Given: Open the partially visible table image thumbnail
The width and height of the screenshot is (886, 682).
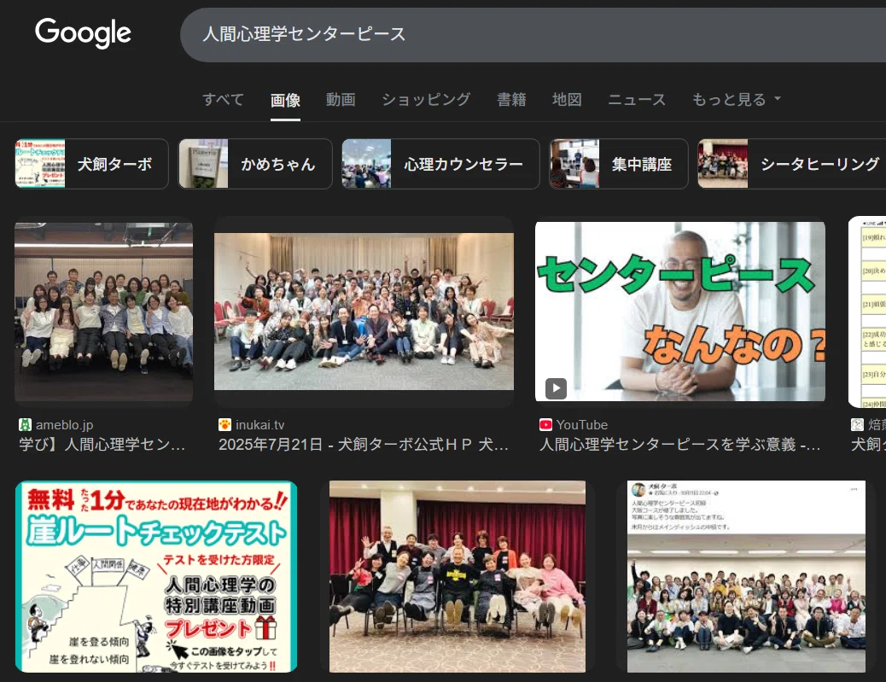Looking at the screenshot, I should point(867,312).
